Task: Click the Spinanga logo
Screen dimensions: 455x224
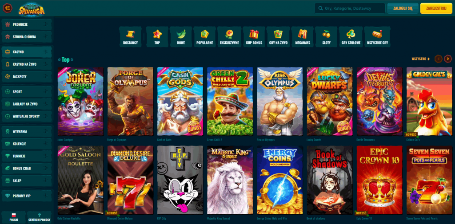Action: tap(32, 9)
